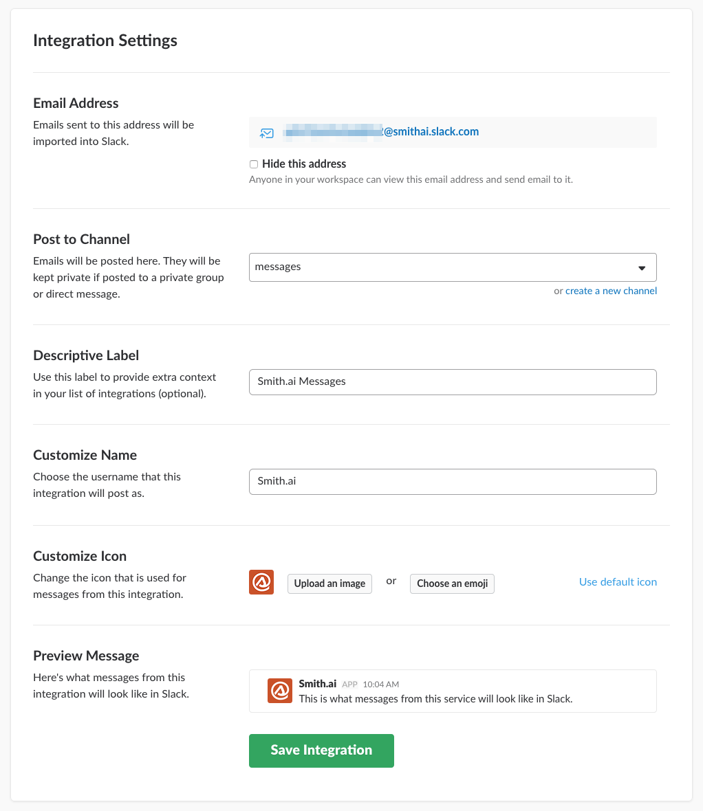Click the Customize Icon section heading
The image size is (703, 811).
(80, 556)
